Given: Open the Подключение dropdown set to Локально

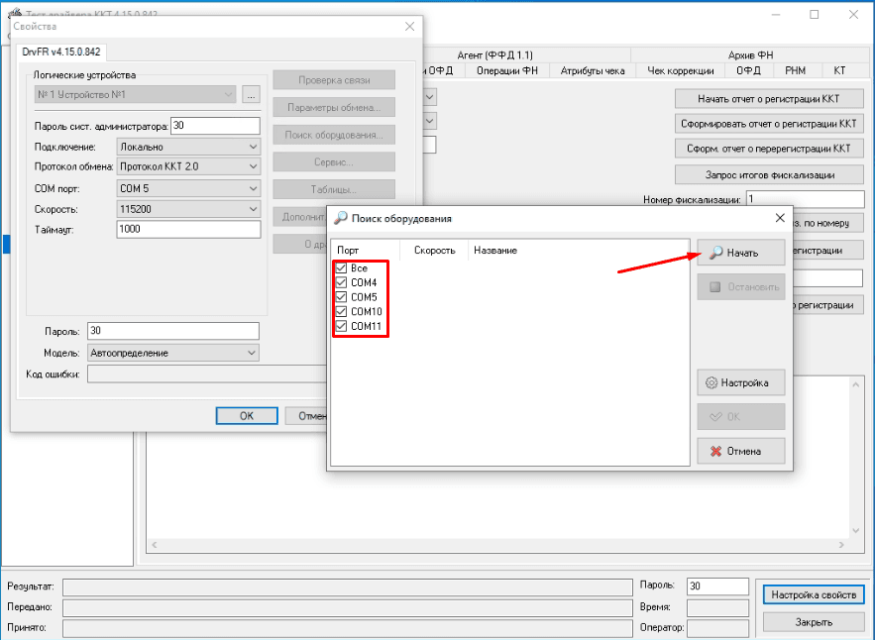Looking at the screenshot, I should 188,147.
